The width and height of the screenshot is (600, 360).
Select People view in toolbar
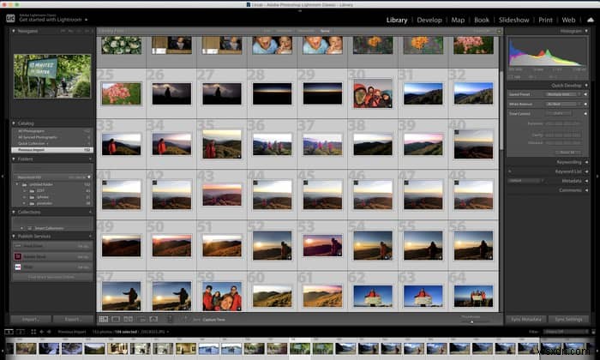pyautogui.click(x=153, y=319)
